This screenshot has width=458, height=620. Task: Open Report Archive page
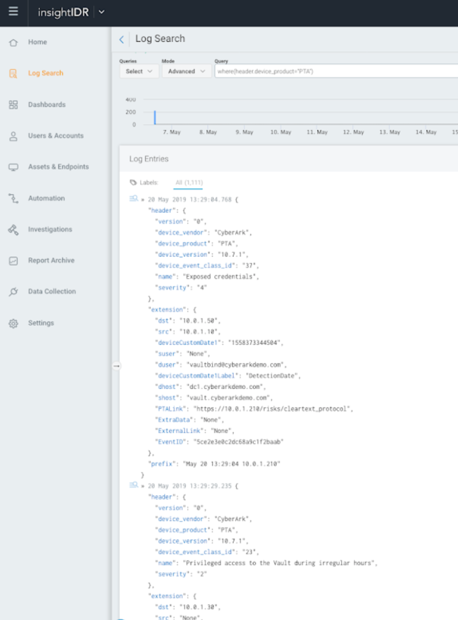point(51,260)
